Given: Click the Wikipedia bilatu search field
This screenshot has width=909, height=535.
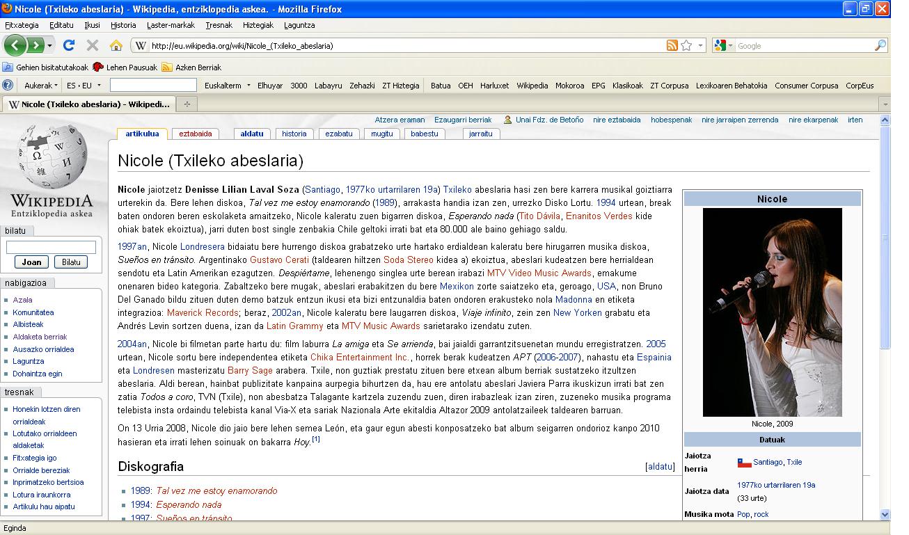Looking at the screenshot, I should pyautogui.click(x=51, y=247).
